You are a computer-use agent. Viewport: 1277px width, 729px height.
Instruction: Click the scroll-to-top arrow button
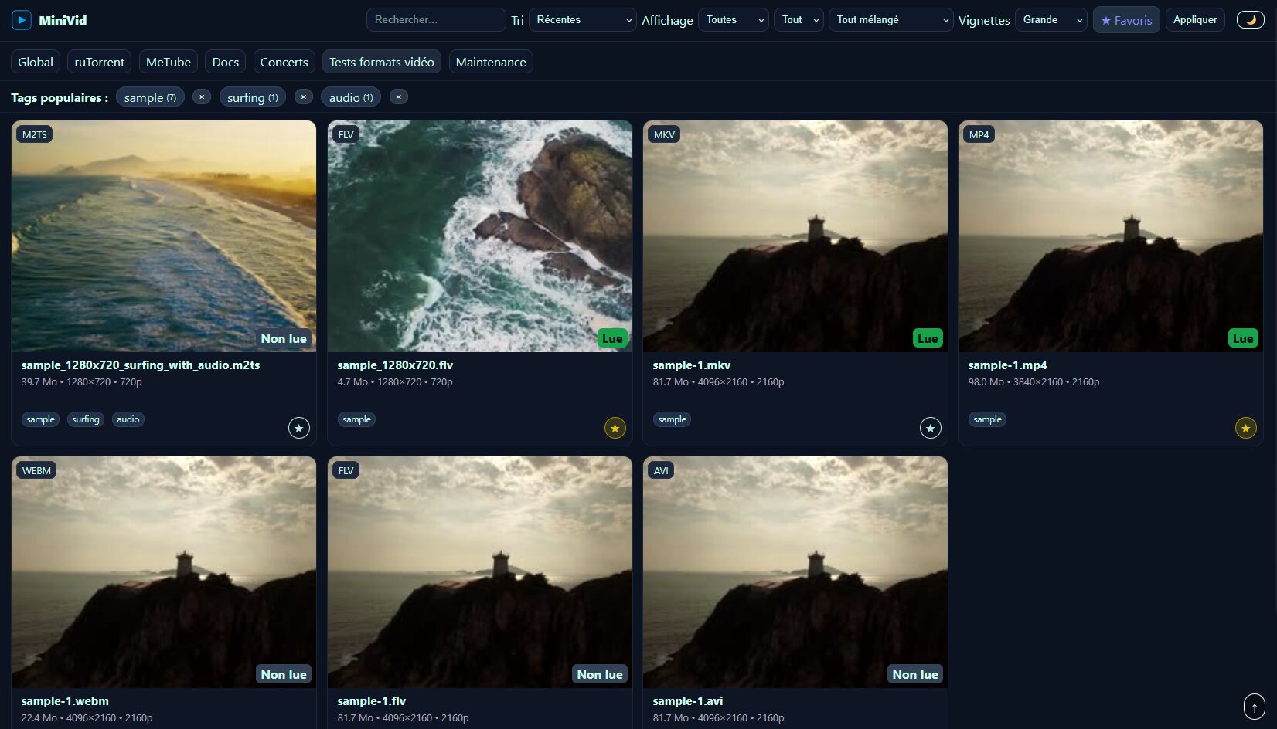pyautogui.click(x=1255, y=706)
